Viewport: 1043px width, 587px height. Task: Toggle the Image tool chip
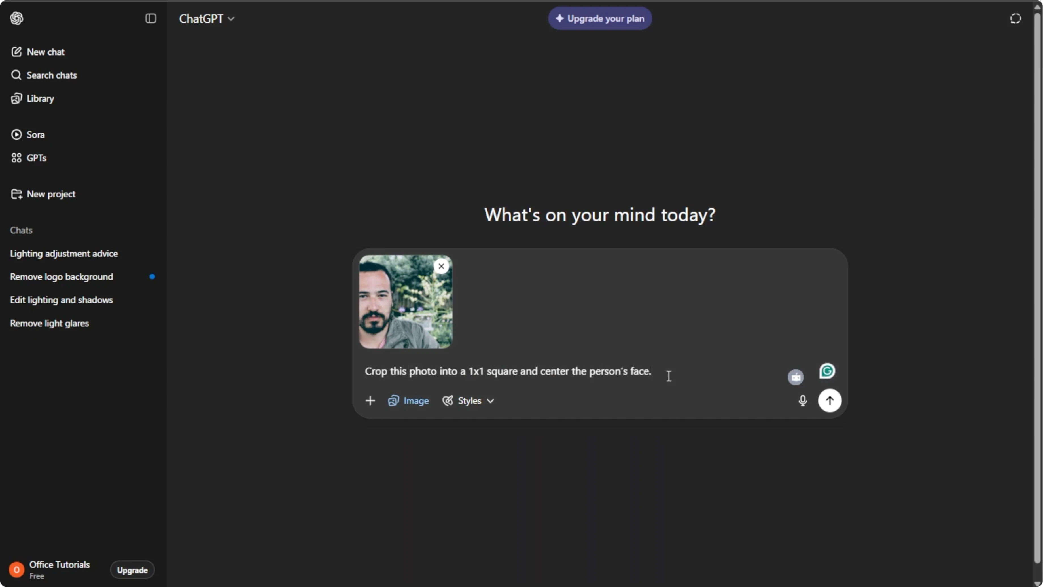click(408, 401)
